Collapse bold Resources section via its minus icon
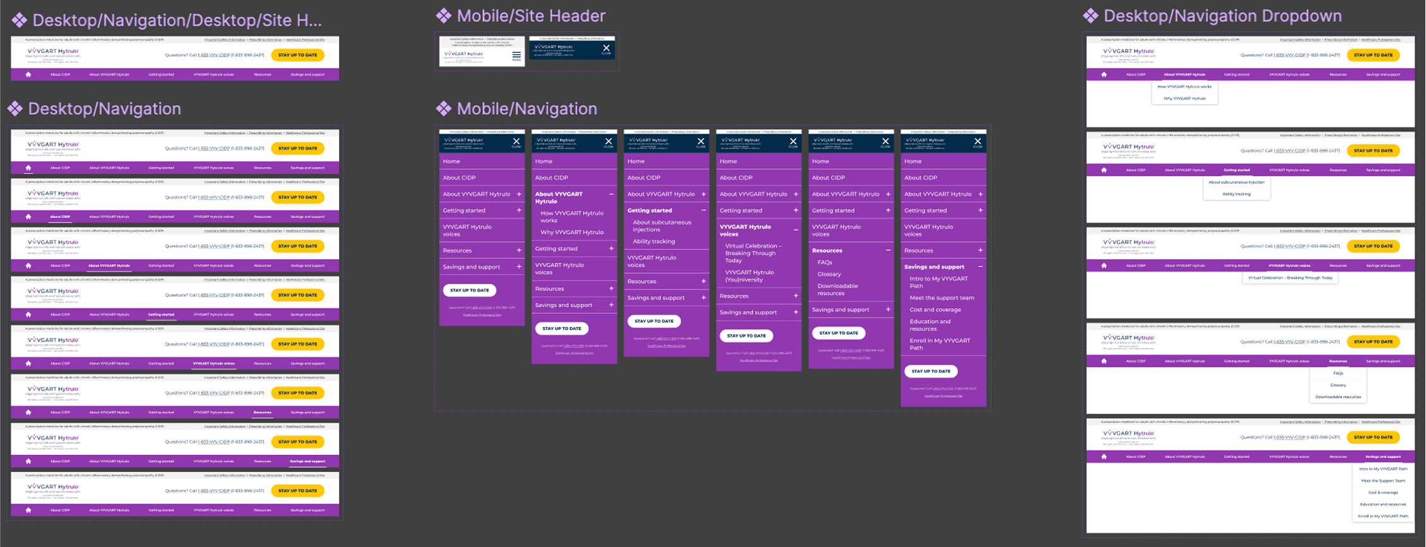The height and width of the screenshot is (547, 1426). pyautogui.click(x=888, y=250)
